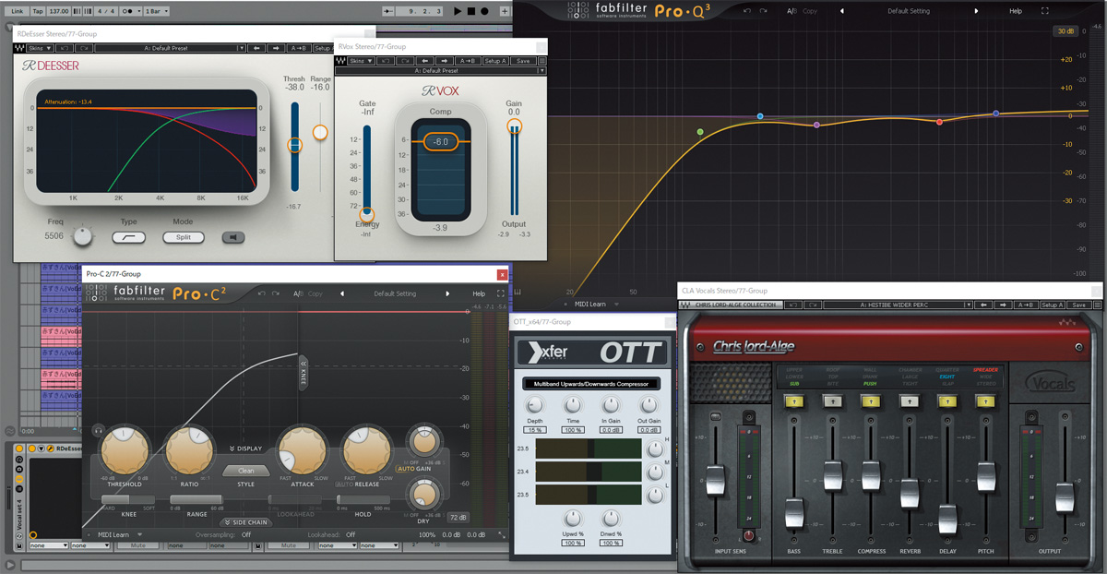Open the Default Setting preset menu in Pro-C 2

point(395,293)
